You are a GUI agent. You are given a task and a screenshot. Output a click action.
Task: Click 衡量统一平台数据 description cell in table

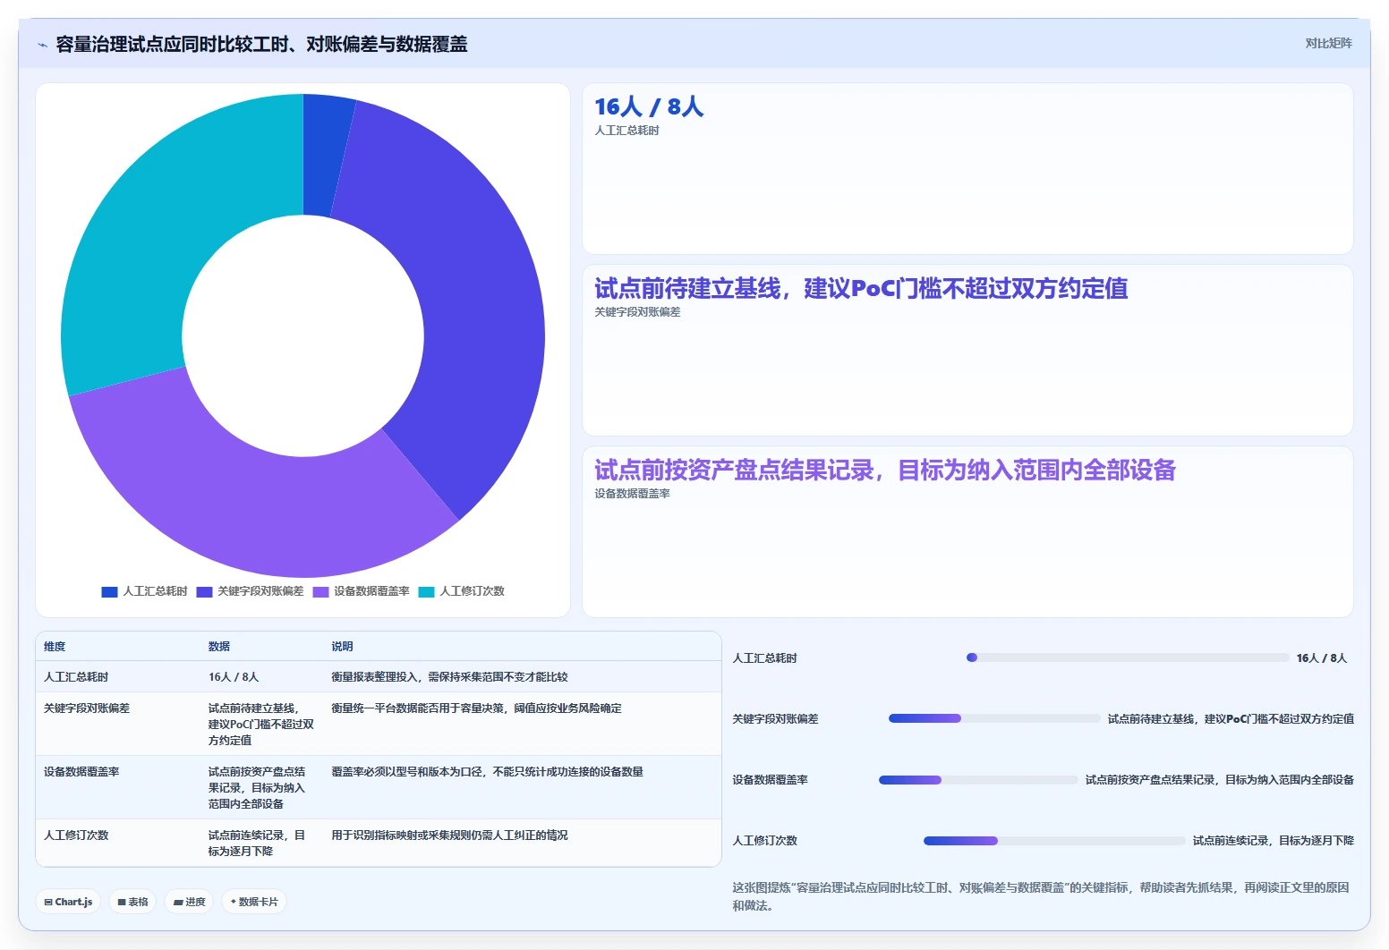click(476, 708)
